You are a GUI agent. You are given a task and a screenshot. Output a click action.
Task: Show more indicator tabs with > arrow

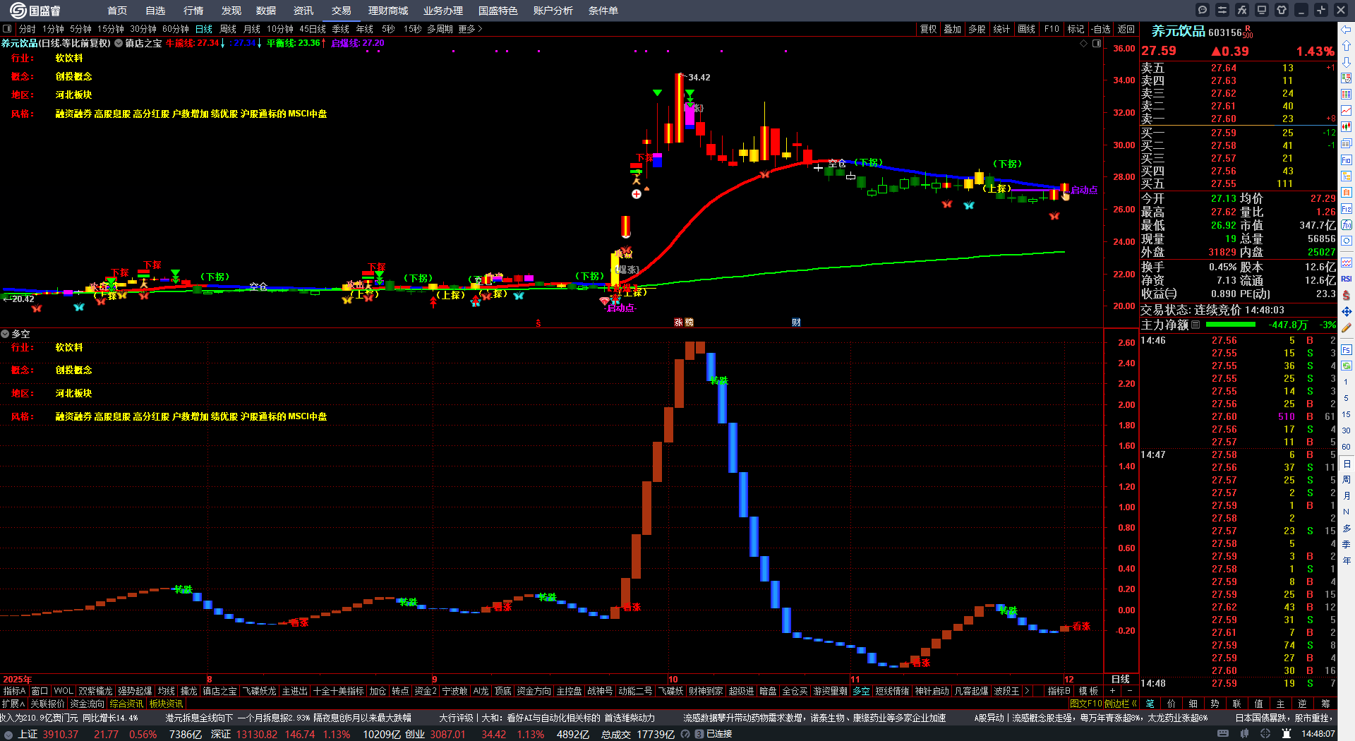[x=1027, y=691]
